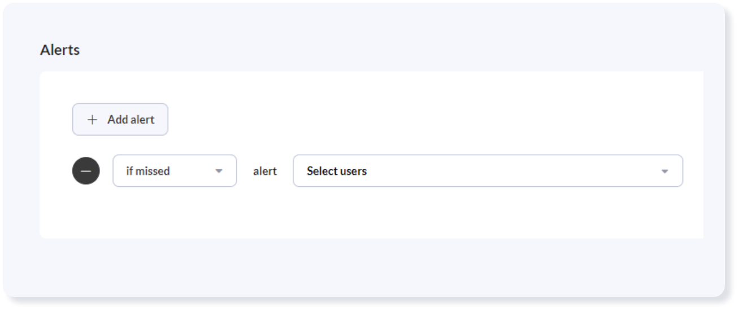The width and height of the screenshot is (739, 311).
Task: Click the "+" symbol left of Add alert
Action: 92,120
